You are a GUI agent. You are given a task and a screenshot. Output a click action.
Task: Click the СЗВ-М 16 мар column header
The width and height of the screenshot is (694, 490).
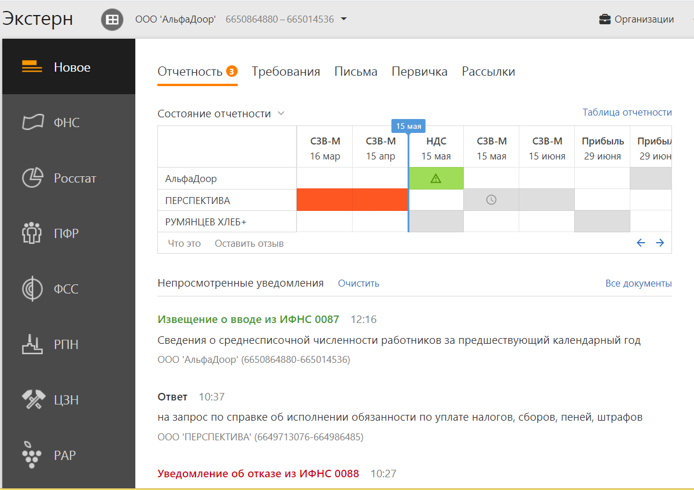pos(324,149)
